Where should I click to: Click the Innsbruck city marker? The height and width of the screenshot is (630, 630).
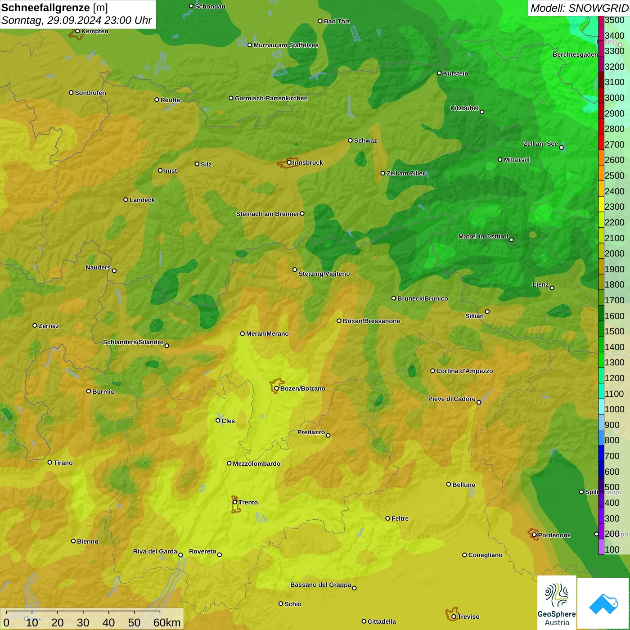[289, 162]
